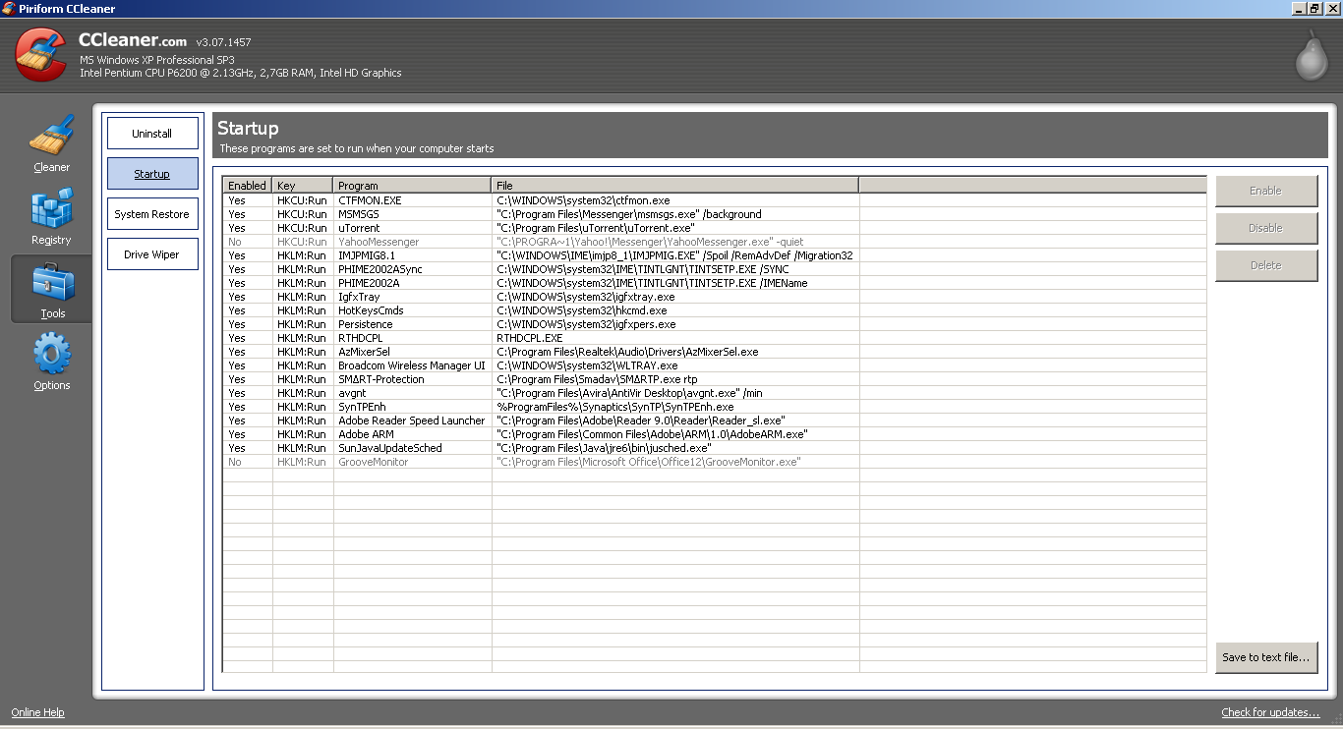
Task: Select the uTorrent startup entry
Action: [x=359, y=228]
